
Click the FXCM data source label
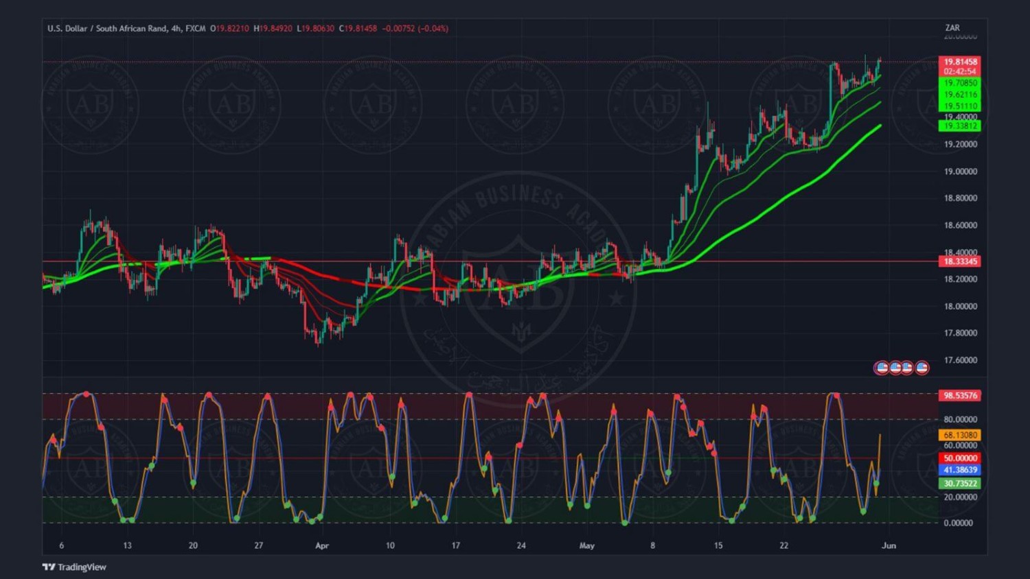pyautogui.click(x=195, y=28)
